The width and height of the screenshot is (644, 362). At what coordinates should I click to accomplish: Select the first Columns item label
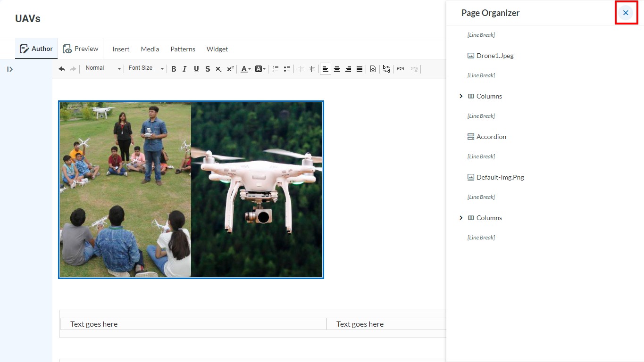489,96
